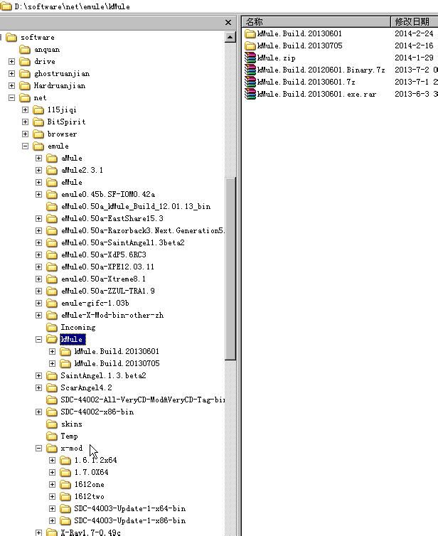Select aMule2.3.1 in the tree
The image size is (438, 536).
(82, 170)
